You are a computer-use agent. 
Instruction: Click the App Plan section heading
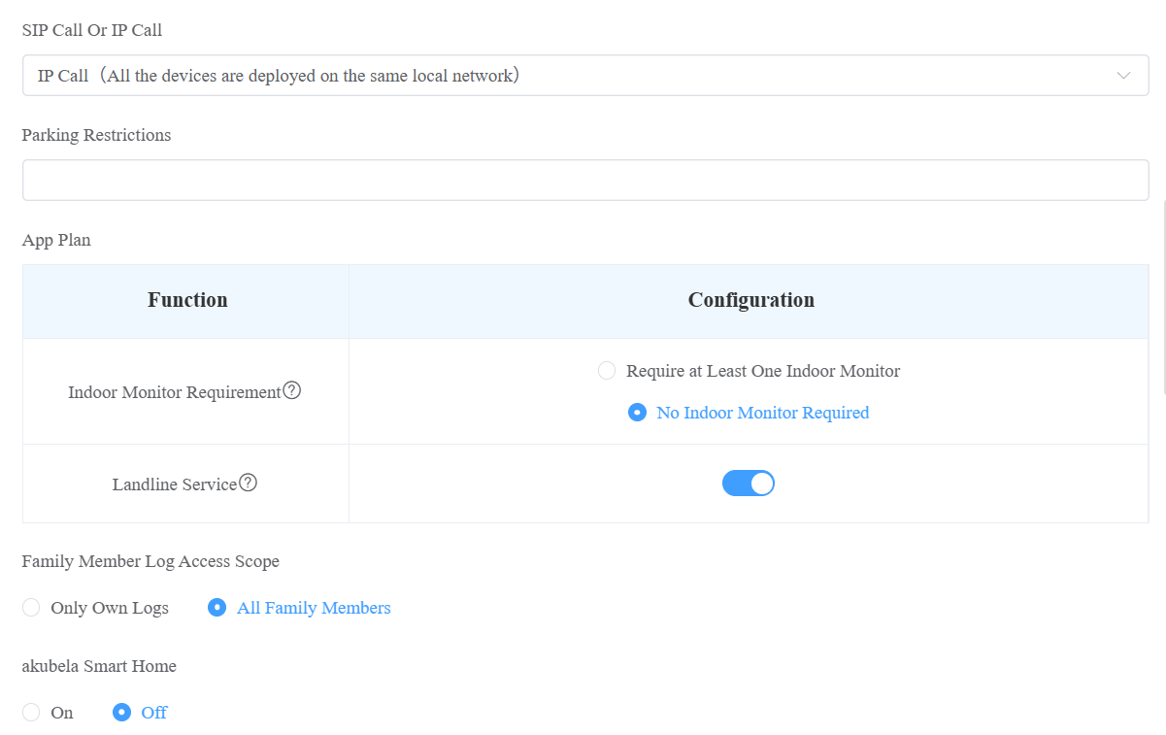pos(56,240)
